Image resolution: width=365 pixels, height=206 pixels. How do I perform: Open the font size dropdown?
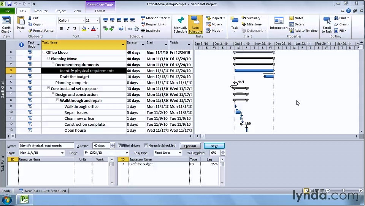pyautogui.click(x=97, y=20)
